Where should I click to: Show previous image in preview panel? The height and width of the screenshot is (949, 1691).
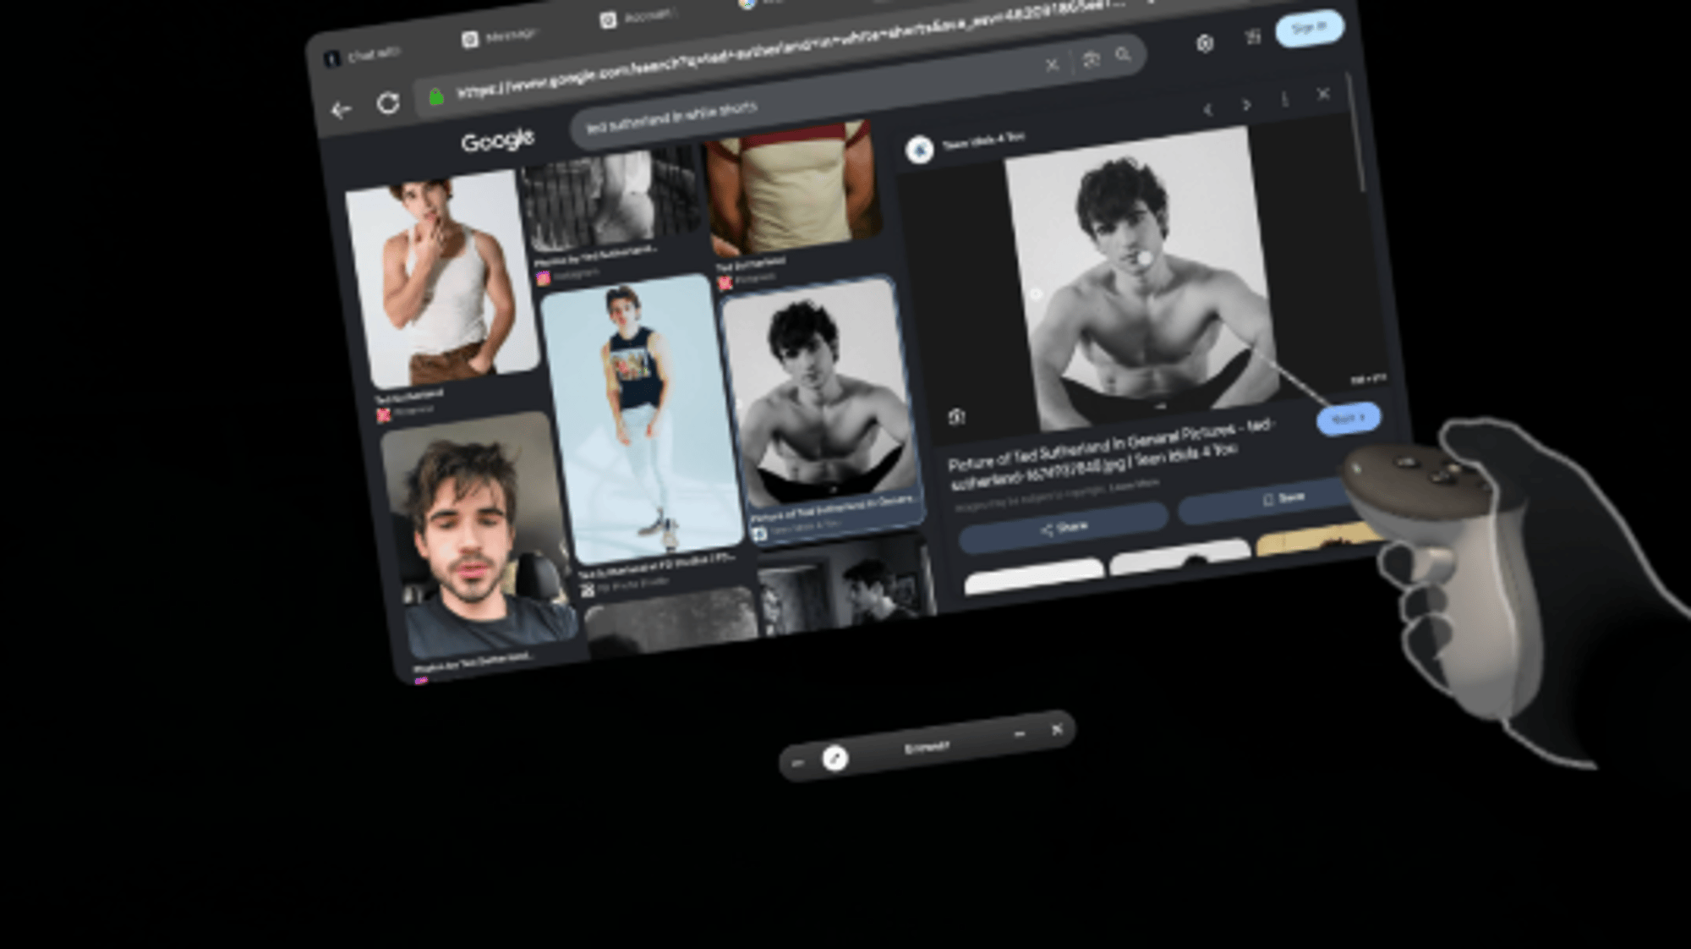click(1208, 109)
